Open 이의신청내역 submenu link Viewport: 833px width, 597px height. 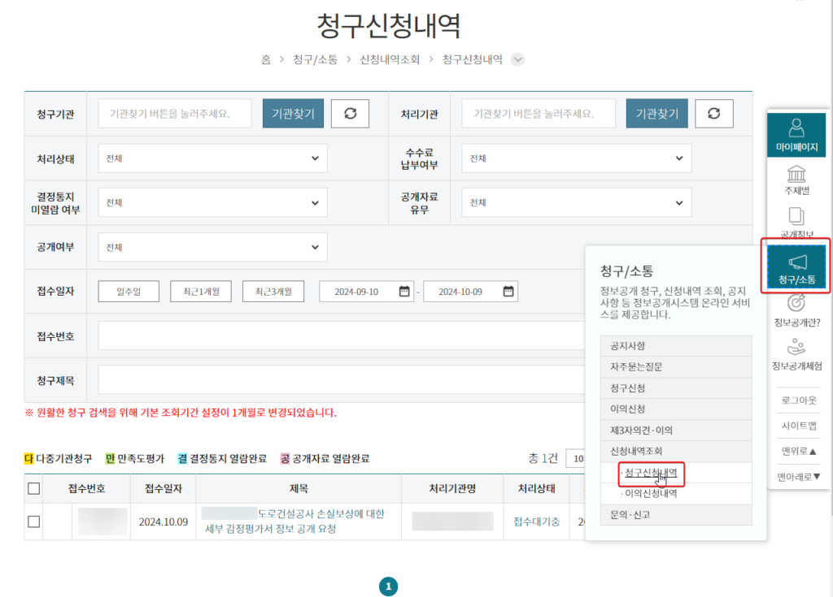651,494
